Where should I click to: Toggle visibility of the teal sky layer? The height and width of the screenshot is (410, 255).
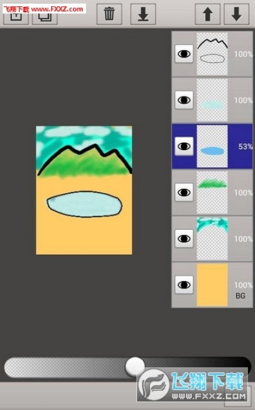[x=184, y=238]
